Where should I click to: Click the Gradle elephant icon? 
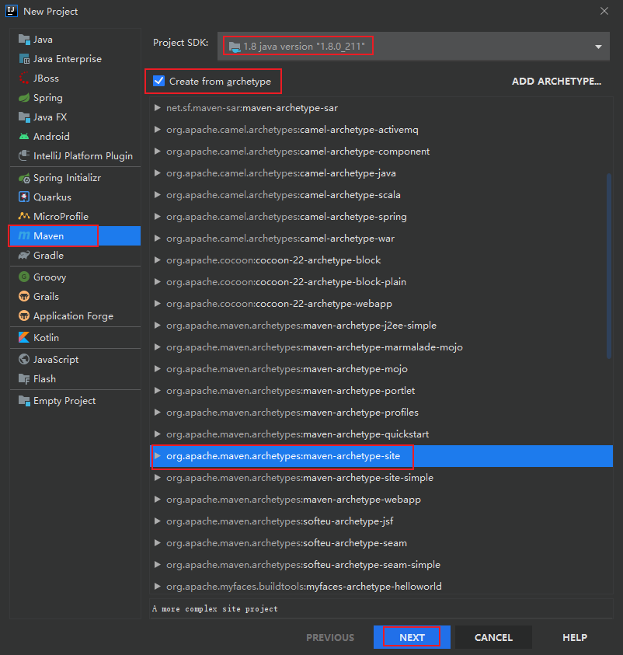(x=24, y=255)
